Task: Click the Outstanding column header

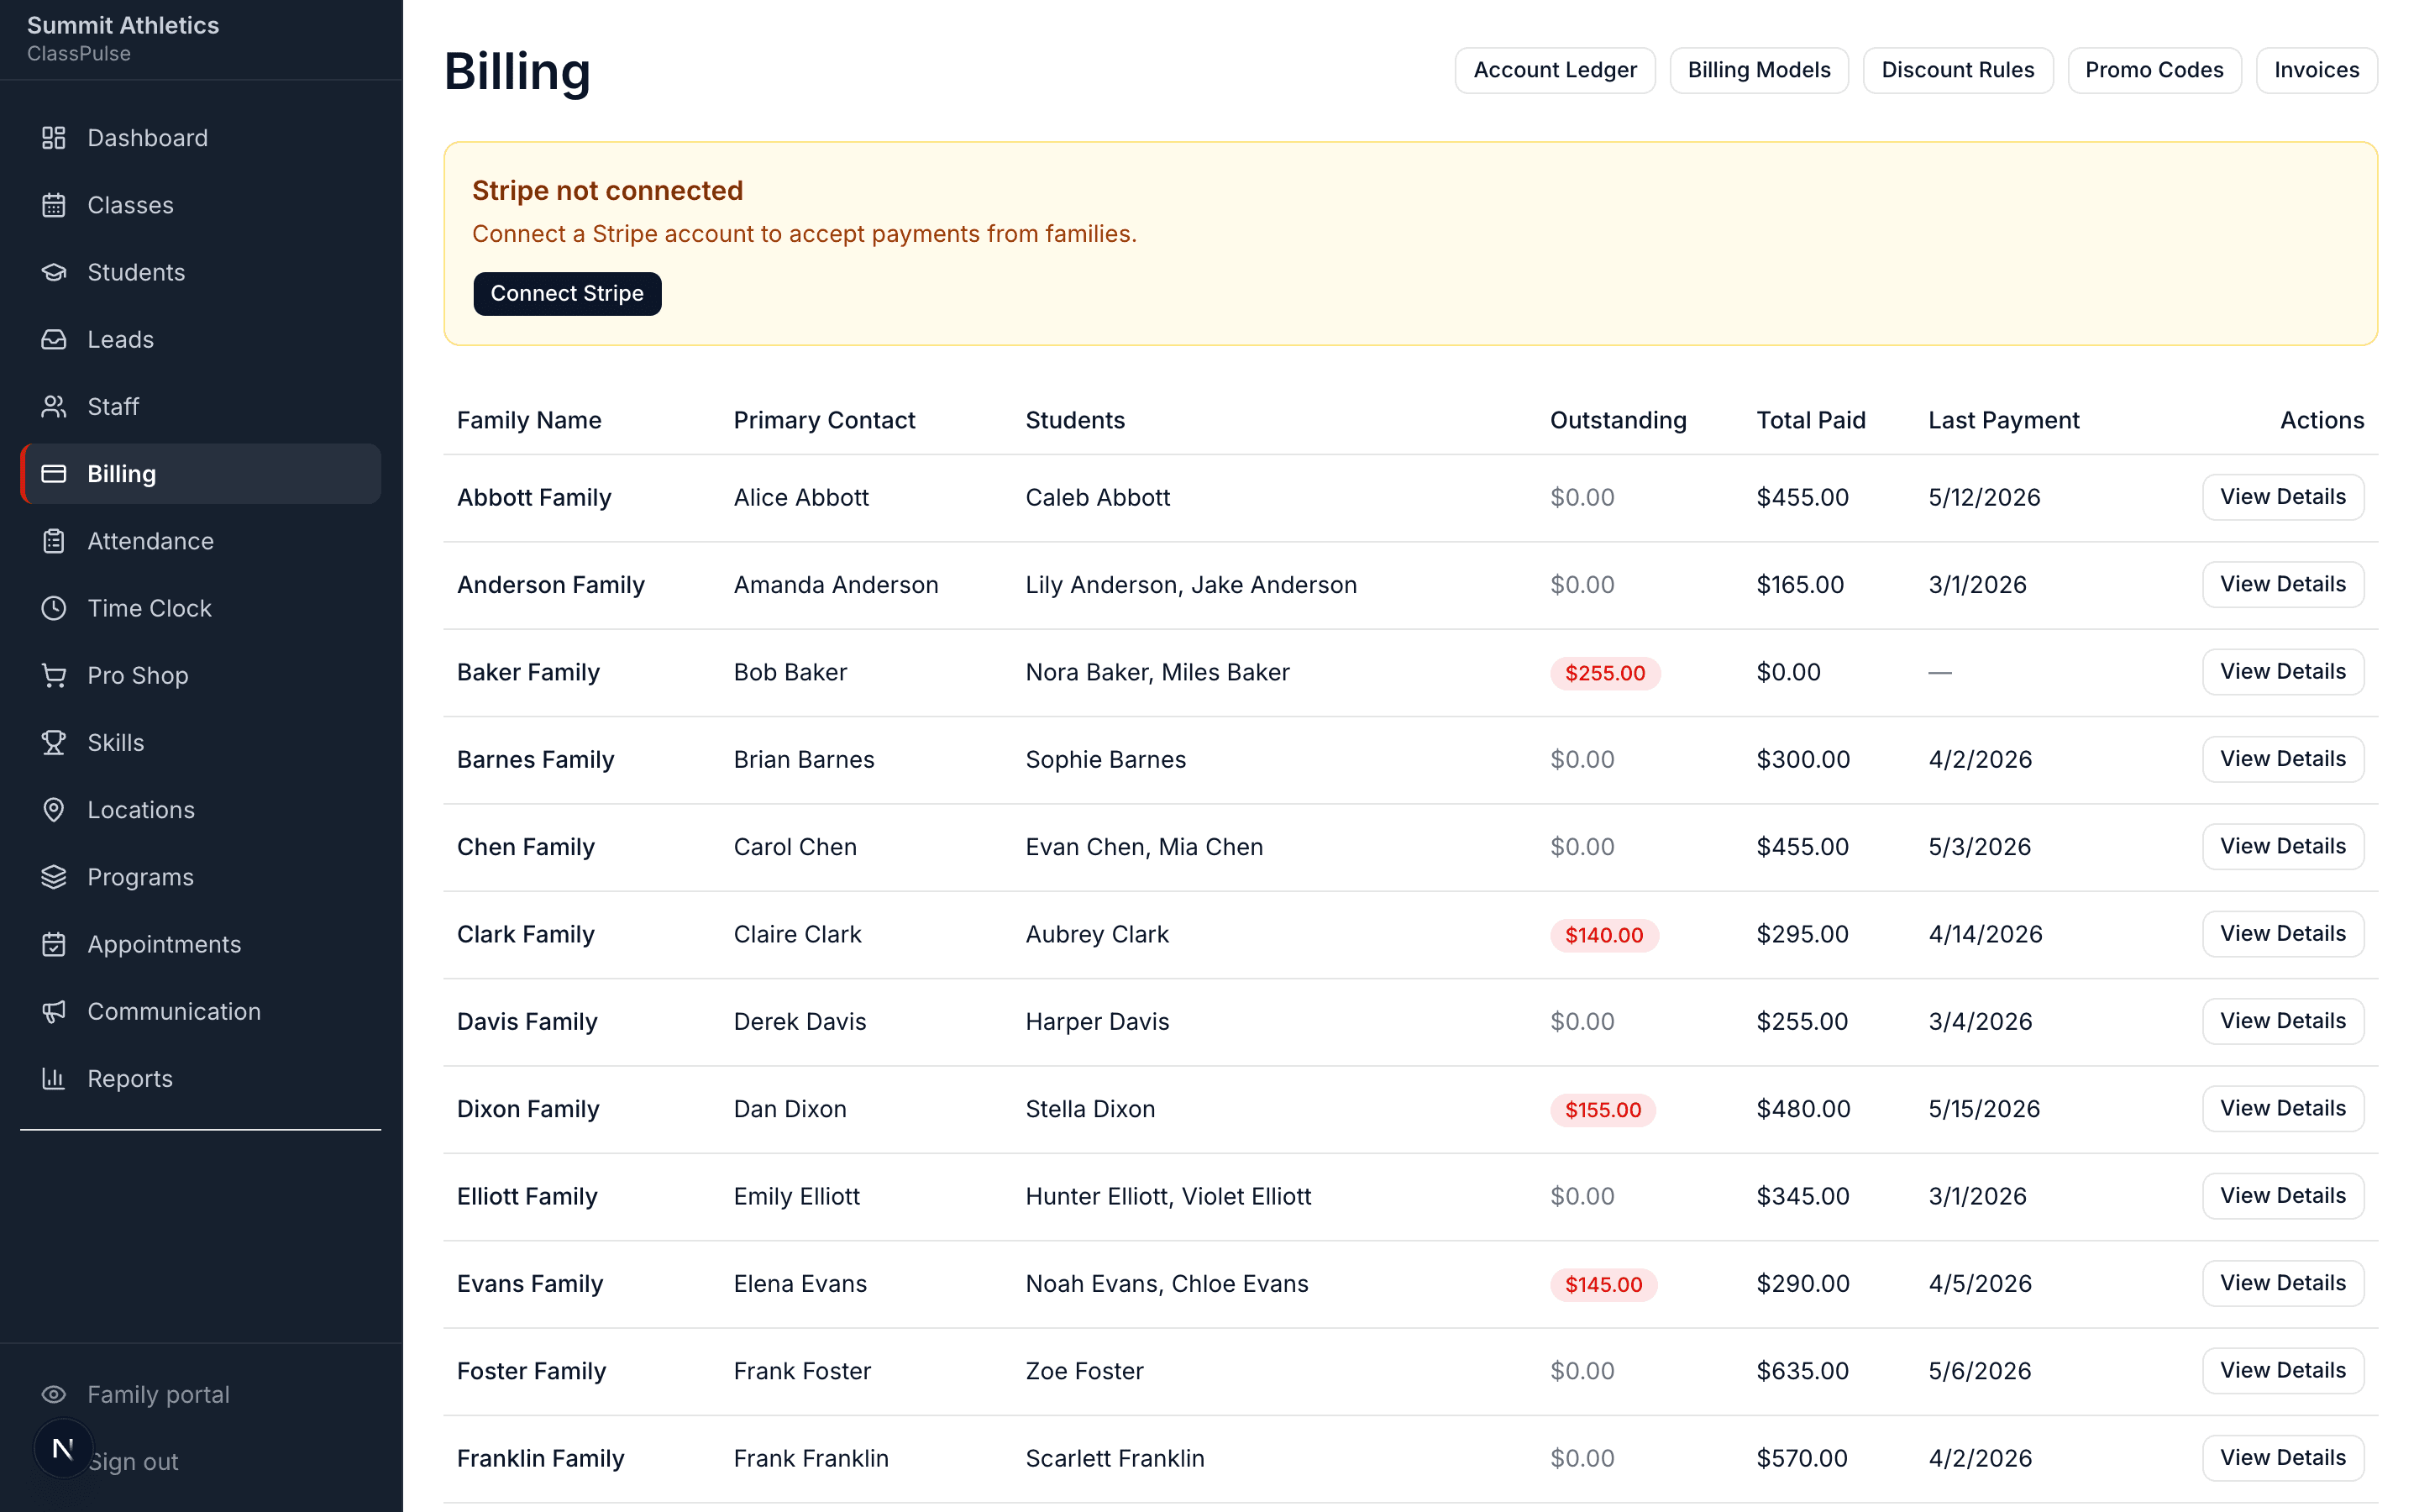Action: point(1618,420)
